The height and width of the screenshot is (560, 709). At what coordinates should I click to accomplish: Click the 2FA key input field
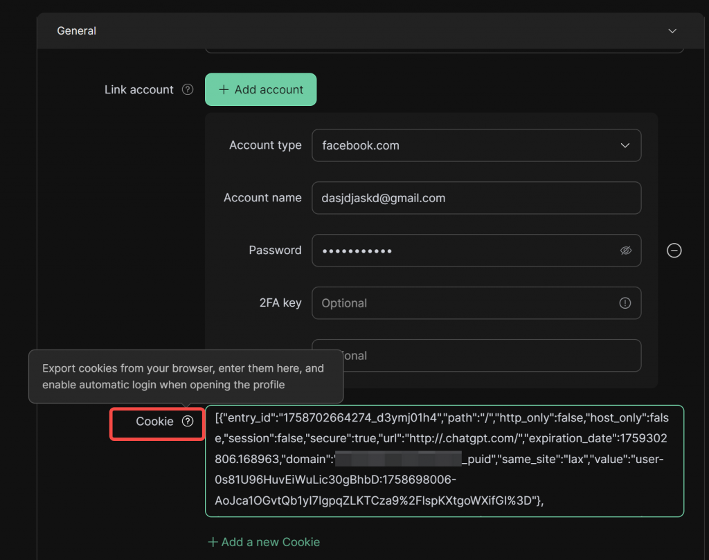point(464,303)
